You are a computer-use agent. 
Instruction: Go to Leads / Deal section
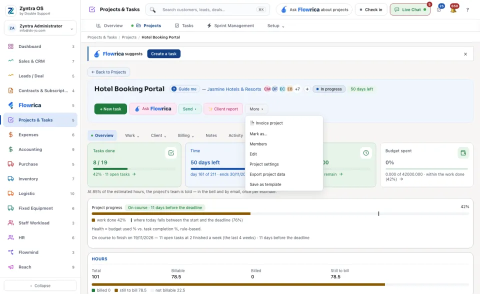coord(40,76)
